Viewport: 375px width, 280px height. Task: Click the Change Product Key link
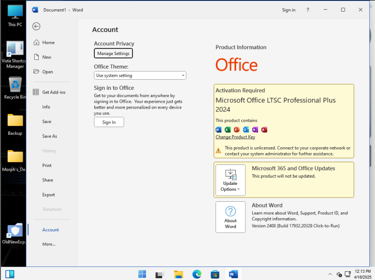[x=235, y=137]
